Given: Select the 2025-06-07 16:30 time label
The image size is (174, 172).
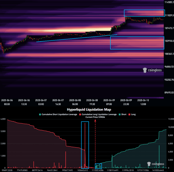Looking at the screenshot, I should pos(58,102).
